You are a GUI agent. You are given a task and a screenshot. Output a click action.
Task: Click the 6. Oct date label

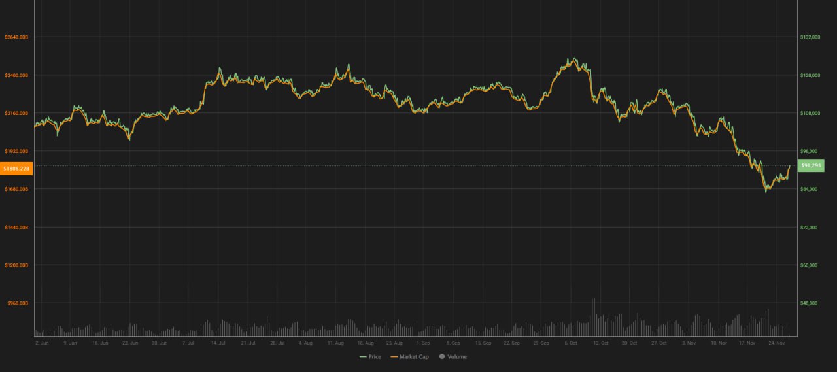coord(571,343)
